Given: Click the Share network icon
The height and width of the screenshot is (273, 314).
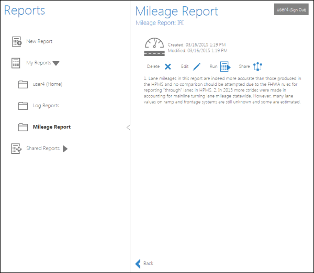Looking at the screenshot, I should (257, 66).
